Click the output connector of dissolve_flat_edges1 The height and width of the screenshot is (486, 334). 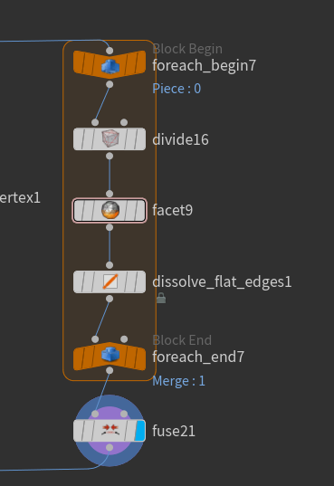pos(110,299)
